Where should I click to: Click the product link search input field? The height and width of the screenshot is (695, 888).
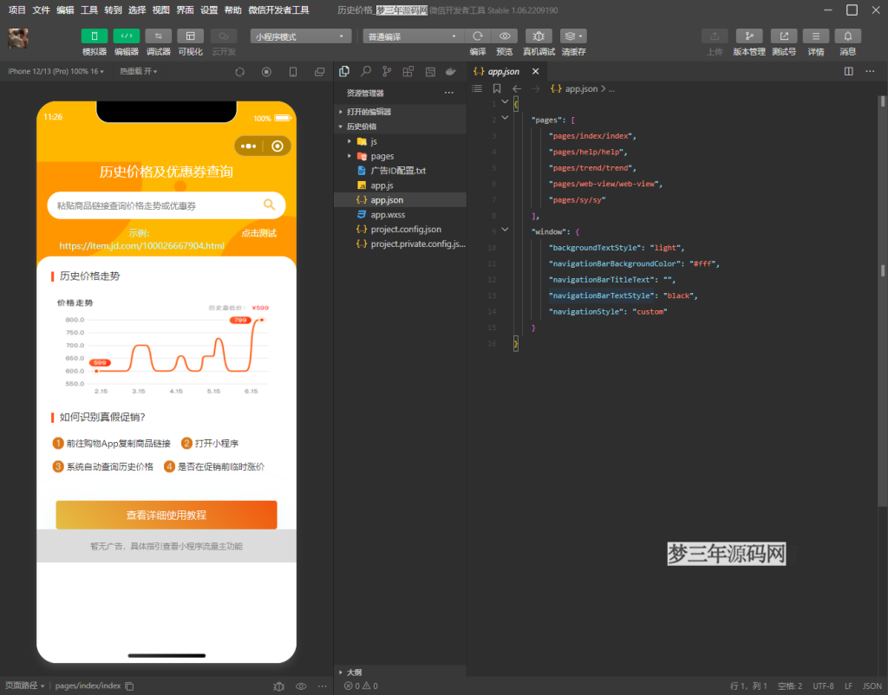click(x=156, y=205)
